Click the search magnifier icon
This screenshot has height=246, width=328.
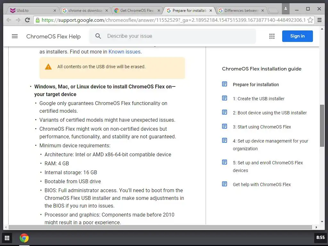pos(98,36)
